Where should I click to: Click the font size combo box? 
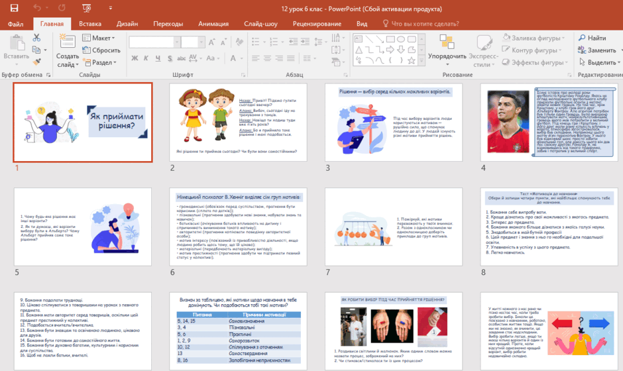coord(193,42)
